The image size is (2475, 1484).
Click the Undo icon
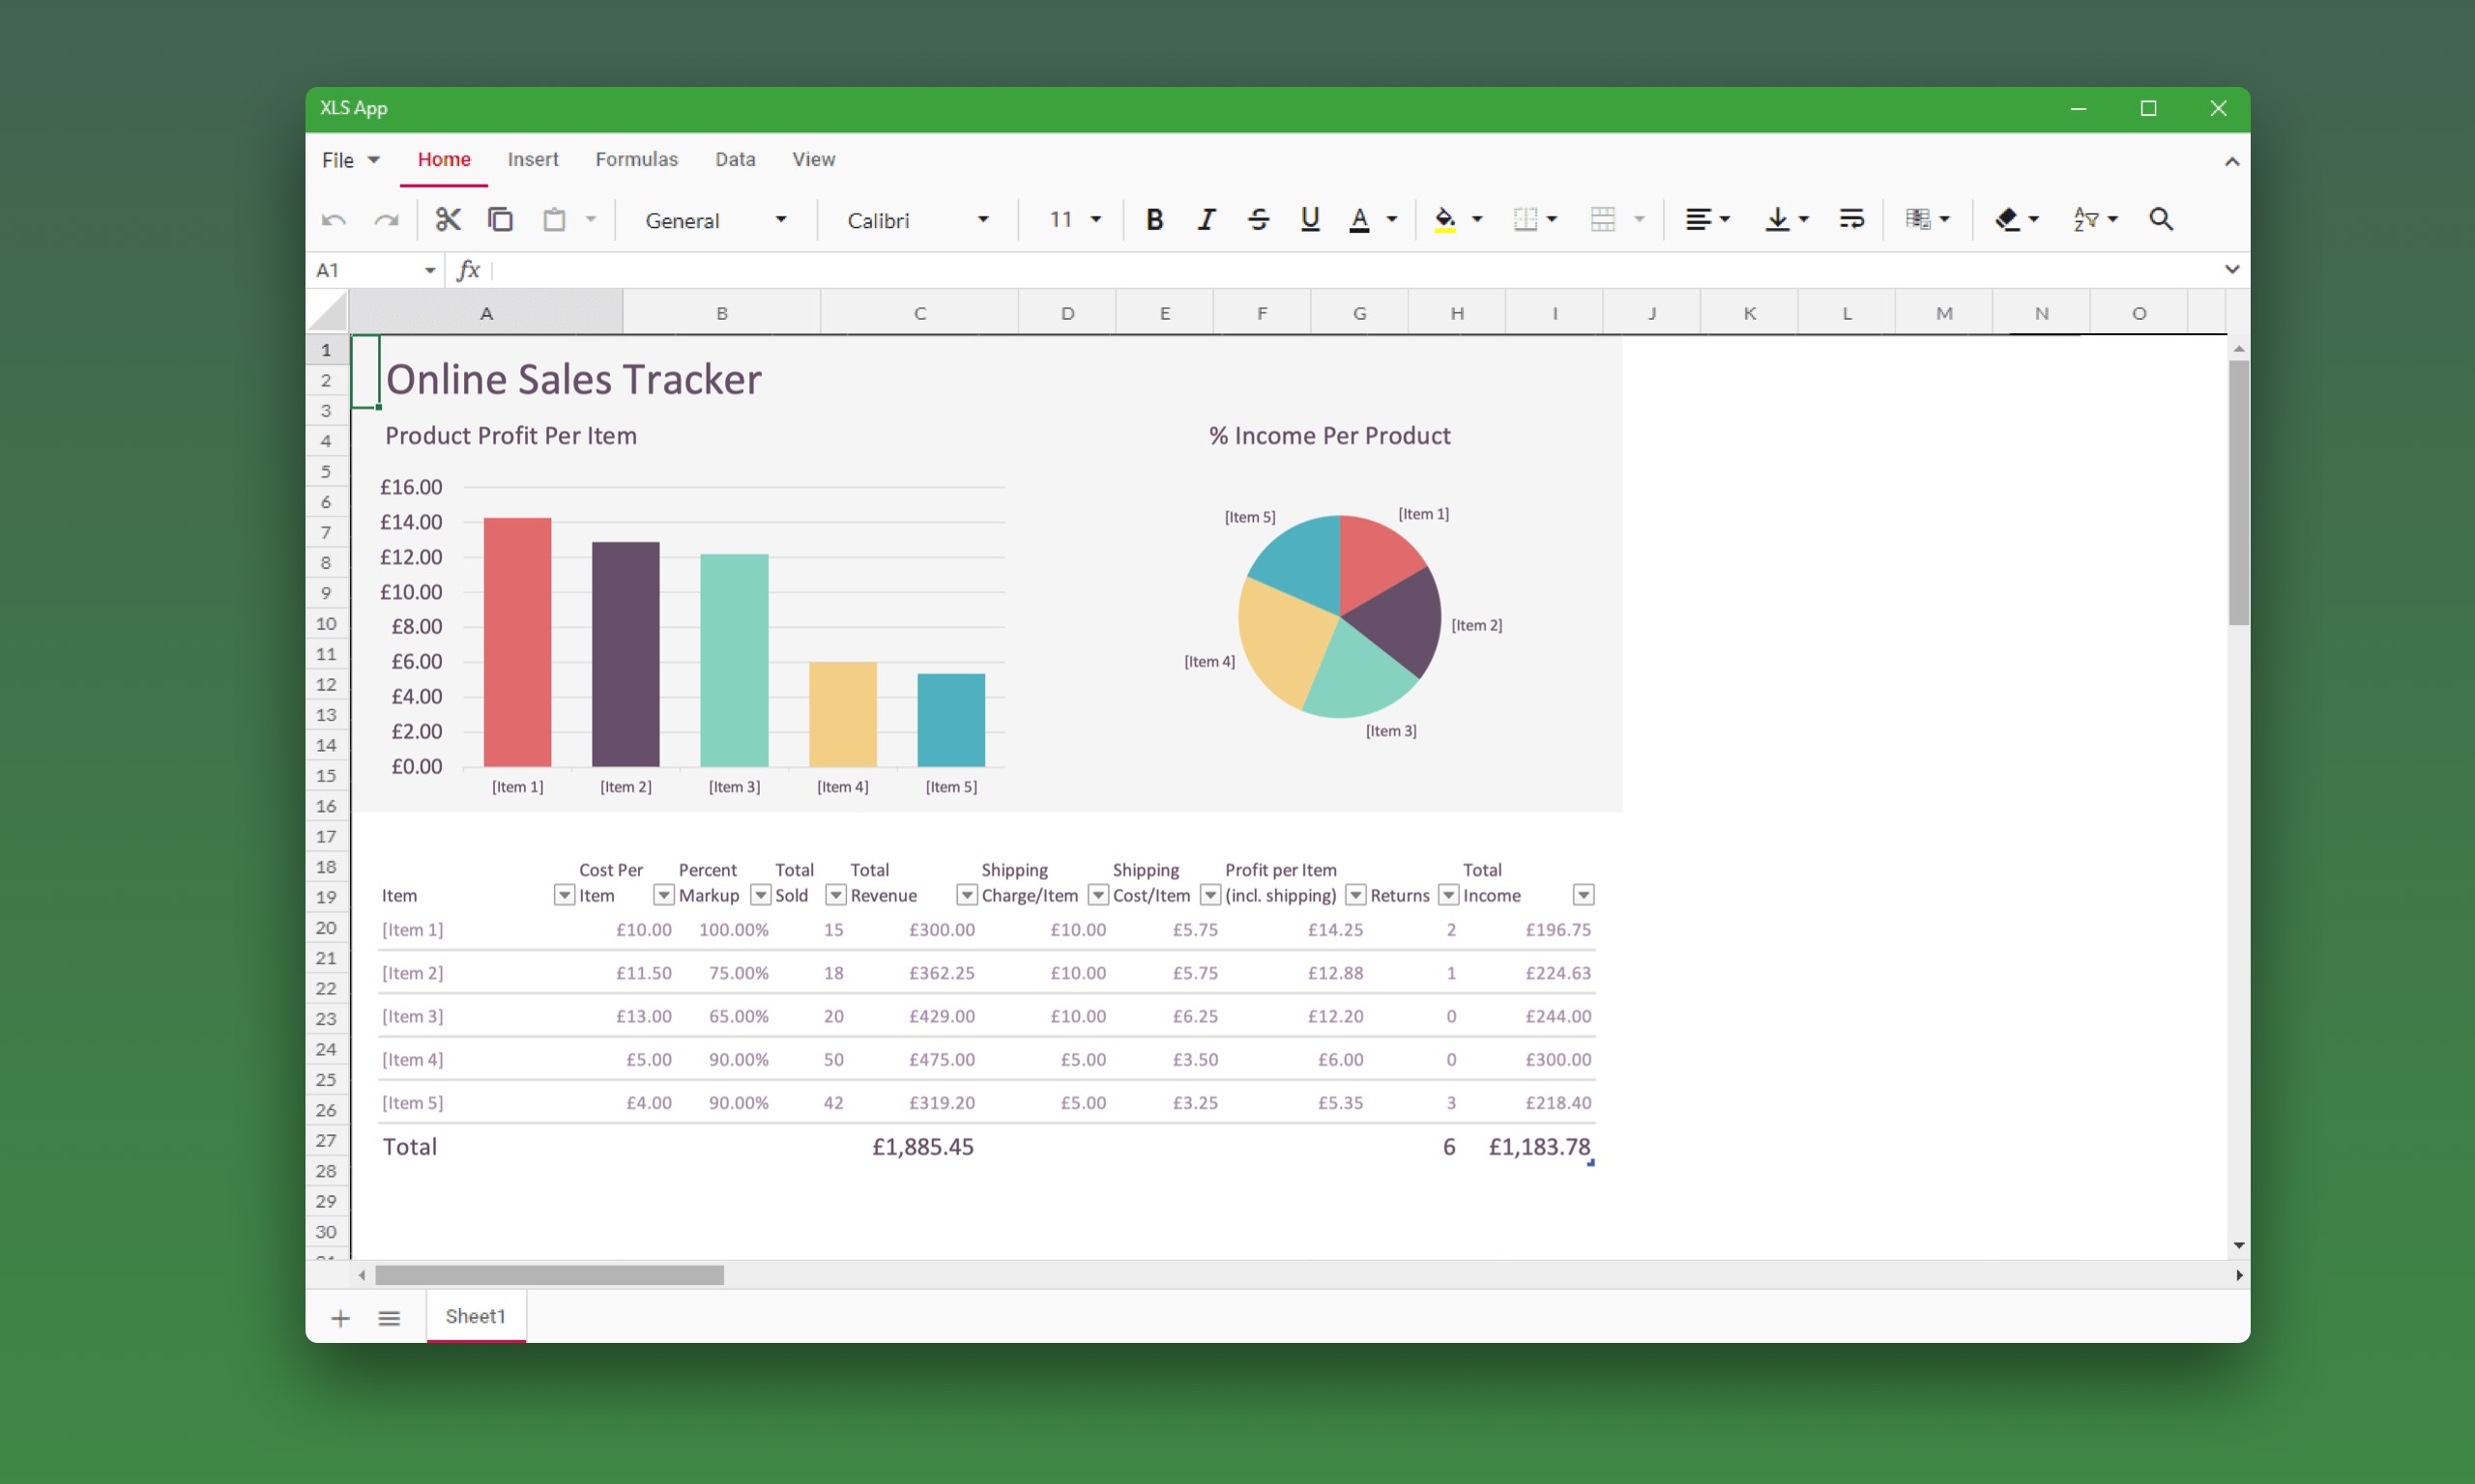[x=333, y=219]
